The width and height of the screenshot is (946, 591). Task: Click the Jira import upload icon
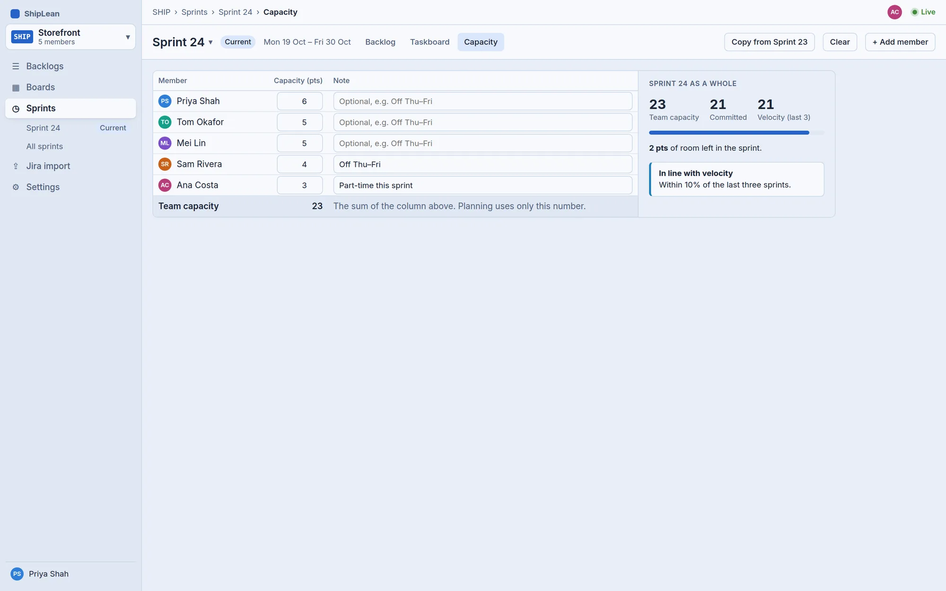click(16, 166)
